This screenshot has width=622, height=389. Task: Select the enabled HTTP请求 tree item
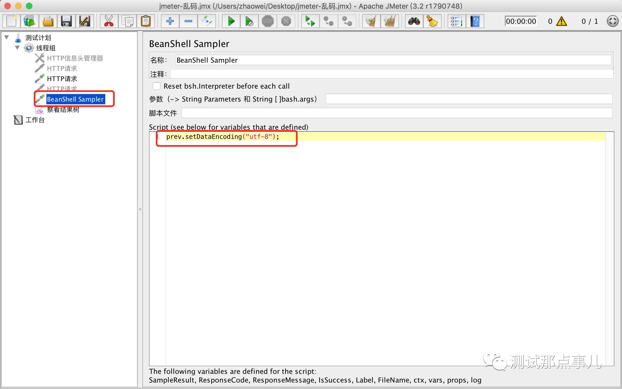62,79
